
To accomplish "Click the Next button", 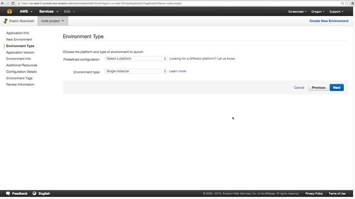I will coord(337,87).
